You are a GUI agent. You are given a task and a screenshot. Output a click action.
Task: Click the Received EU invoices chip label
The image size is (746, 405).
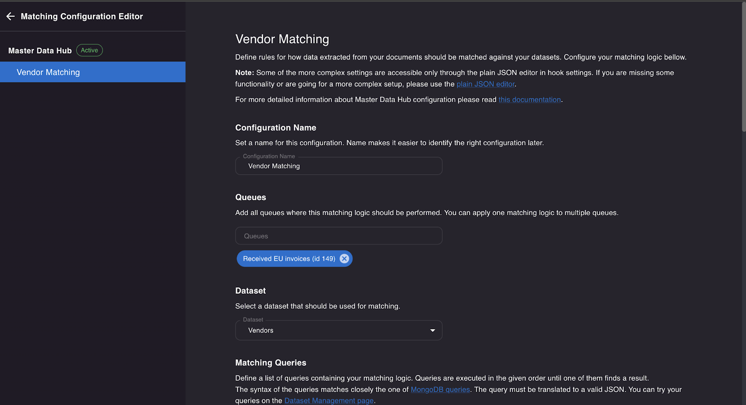click(x=289, y=259)
